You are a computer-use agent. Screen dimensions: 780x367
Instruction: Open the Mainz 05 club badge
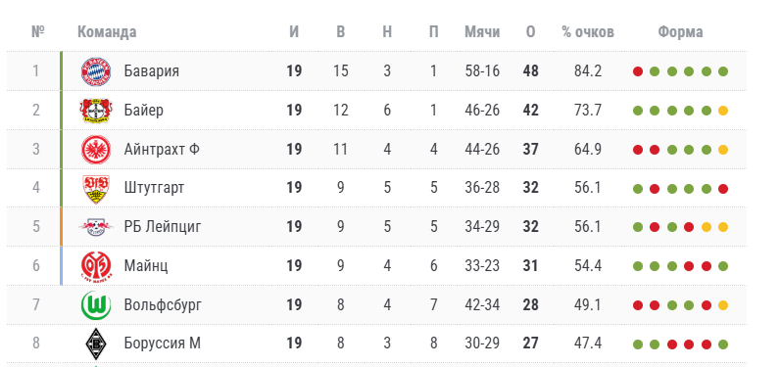pos(96,266)
